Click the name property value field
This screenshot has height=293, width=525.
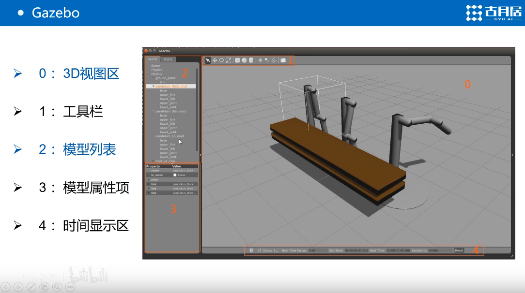[185, 170]
